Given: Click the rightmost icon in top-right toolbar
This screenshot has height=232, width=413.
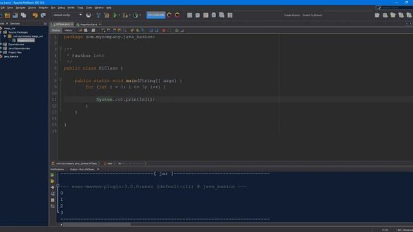Looking at the screenshot, I should 409,15.
